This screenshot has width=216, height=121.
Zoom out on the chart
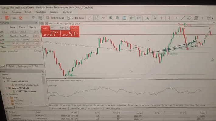pos(117,18)
